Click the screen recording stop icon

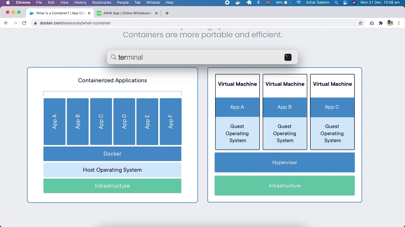tap(227, 3)
